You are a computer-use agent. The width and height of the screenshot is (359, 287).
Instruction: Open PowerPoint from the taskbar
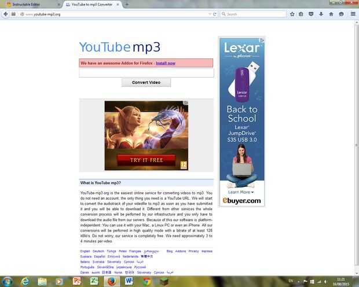point(76,282)
